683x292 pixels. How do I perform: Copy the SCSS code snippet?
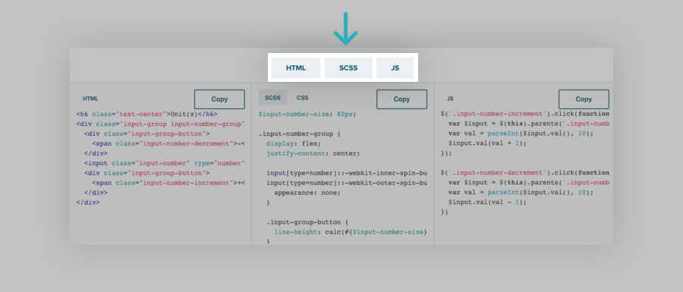click(401, 99)
